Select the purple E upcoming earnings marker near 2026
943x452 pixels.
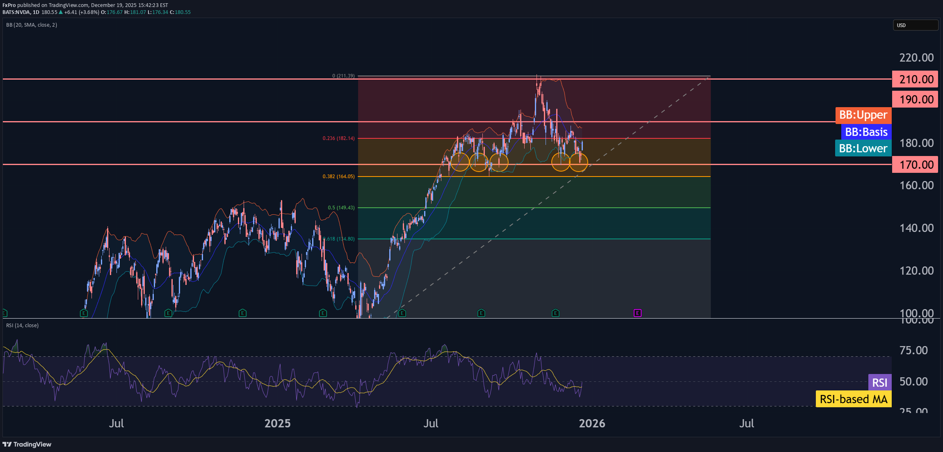point(638,313)
